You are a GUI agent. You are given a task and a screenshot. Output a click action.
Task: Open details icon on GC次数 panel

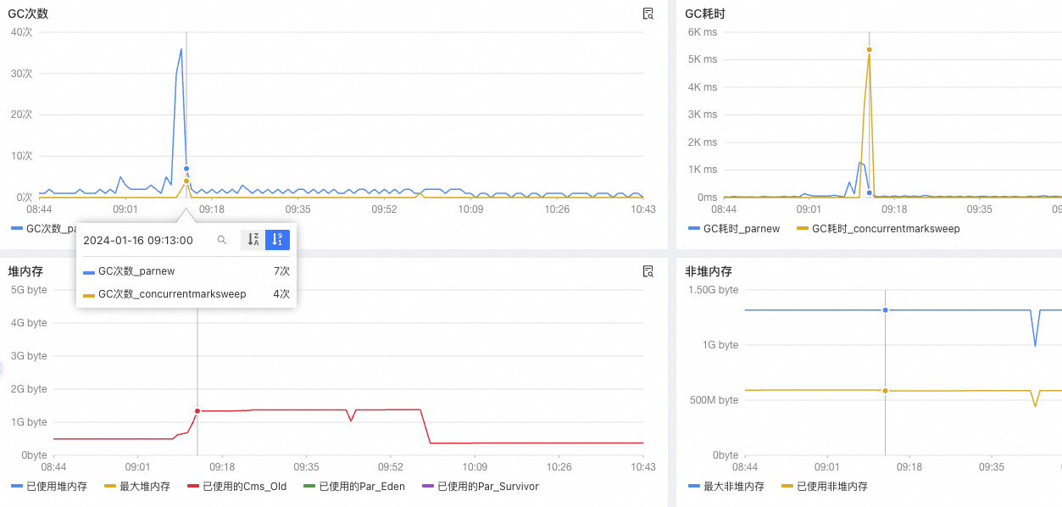[x=648, y=14]
